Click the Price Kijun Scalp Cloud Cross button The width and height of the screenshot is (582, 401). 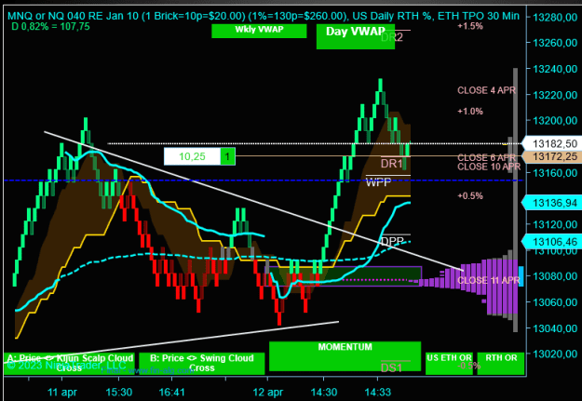pyautogui.click(x=69, y=364)
